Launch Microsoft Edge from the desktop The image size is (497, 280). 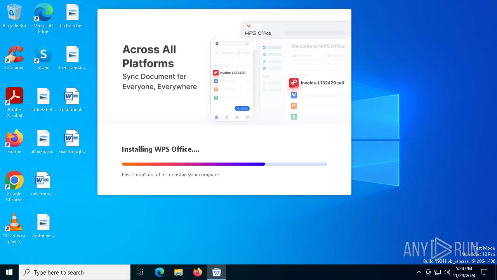pos(43,19)
